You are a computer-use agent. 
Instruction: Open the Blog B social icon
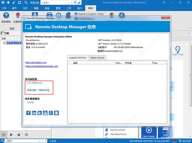click(56, 113)
